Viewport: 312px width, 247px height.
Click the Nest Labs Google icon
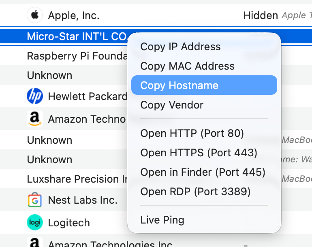(35, 200)
